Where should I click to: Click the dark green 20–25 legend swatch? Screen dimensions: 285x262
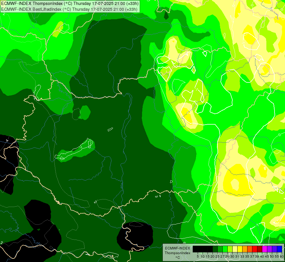215,249
